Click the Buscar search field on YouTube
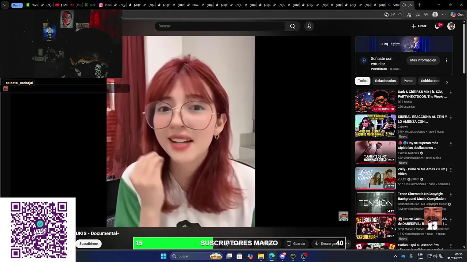467x262 pixels. tap(220, 26)
